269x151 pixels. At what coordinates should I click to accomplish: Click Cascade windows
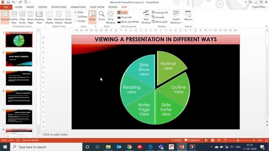(158, 17)
